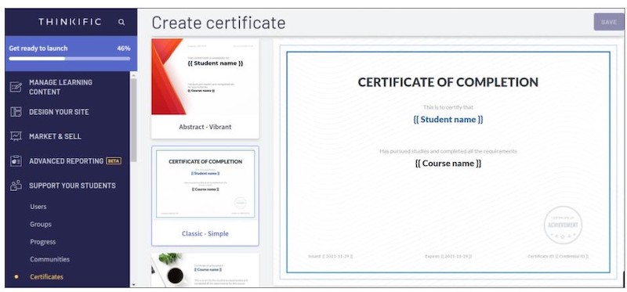This screenshot has width=627, height=292.
Task: Click the sidebar scrollbar up arrow
Action: [133, 75]
